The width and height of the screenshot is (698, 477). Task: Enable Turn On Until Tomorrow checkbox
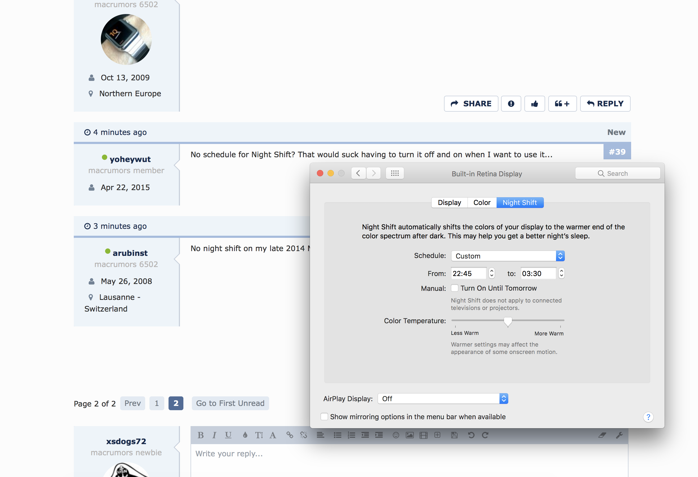point(455,288)
